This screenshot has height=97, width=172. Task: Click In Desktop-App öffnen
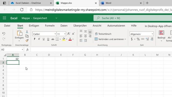tap(158, 26)
